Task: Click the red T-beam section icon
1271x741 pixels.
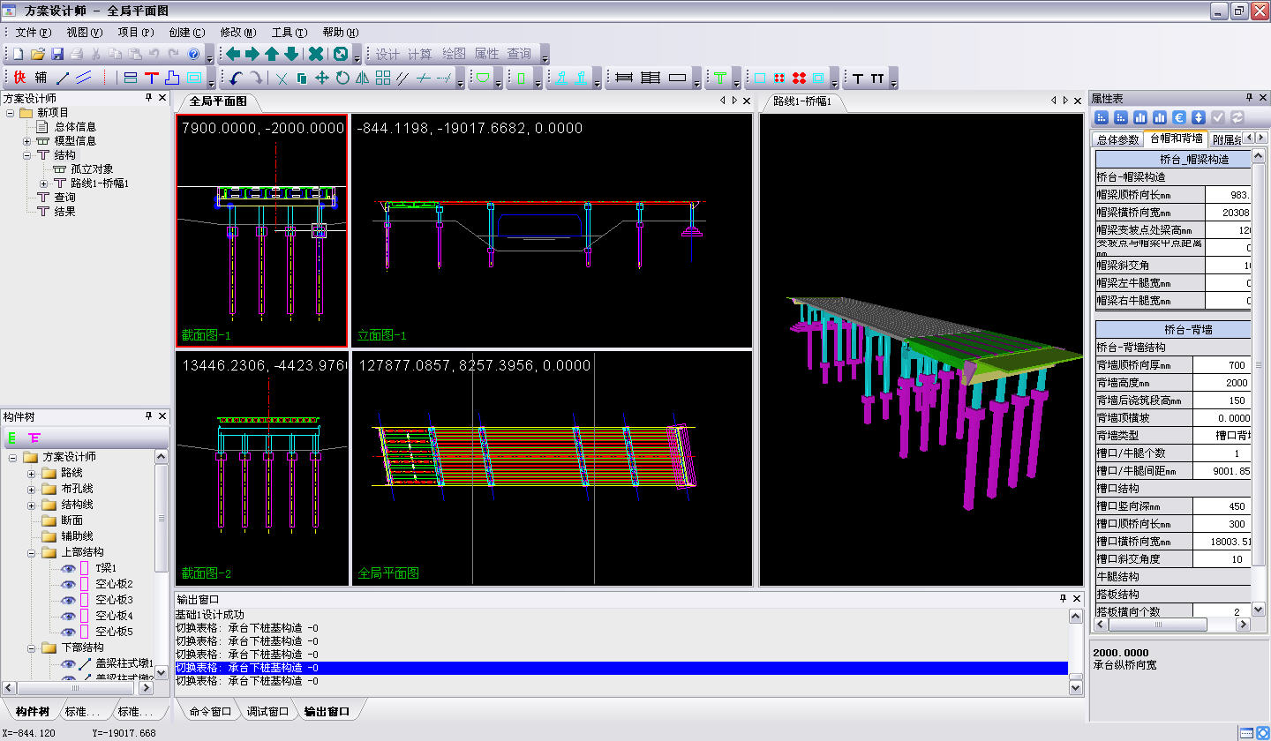Action: pyautogui.click(x=152, y=78)
